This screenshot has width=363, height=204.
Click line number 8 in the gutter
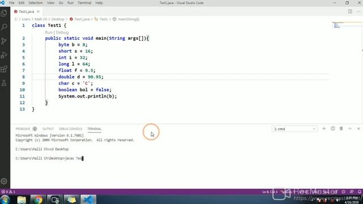[x=23, y=77]
